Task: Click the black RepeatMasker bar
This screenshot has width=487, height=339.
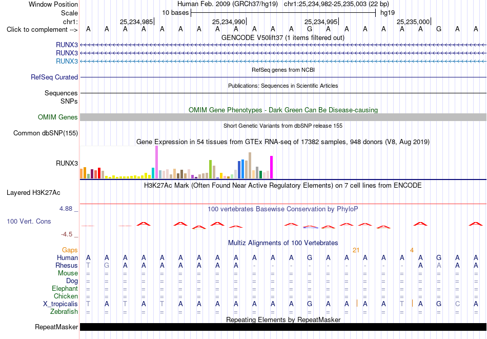Action: [283, 327]
